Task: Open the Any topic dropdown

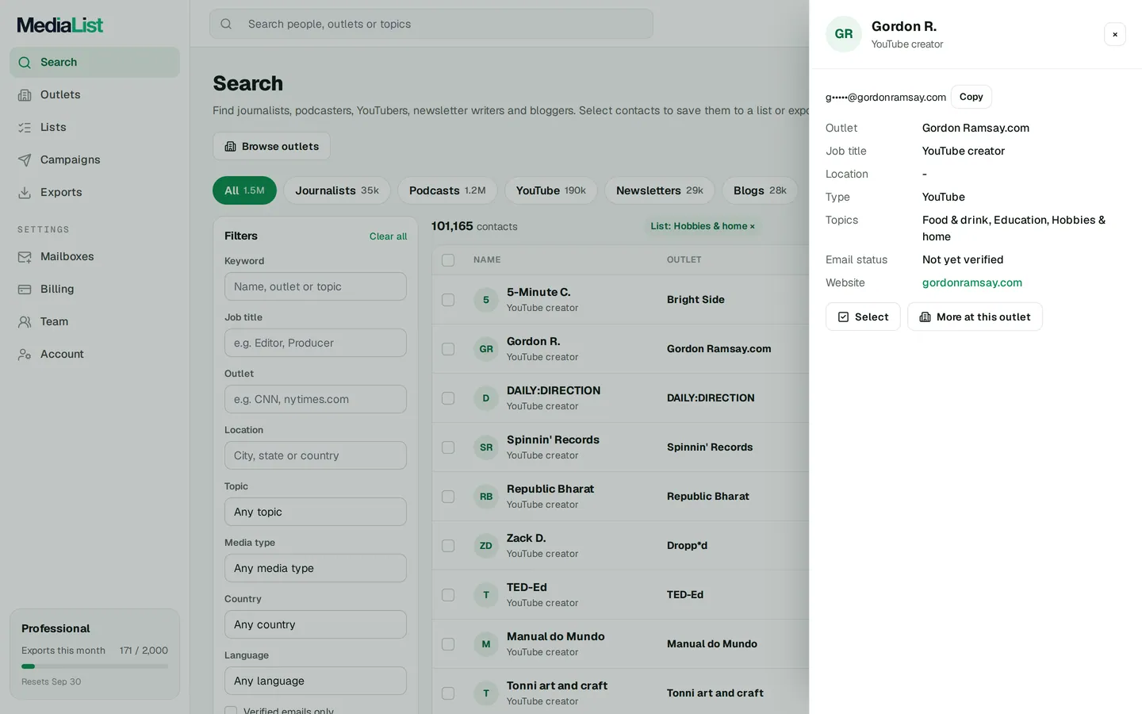Action: coord(316,512)
